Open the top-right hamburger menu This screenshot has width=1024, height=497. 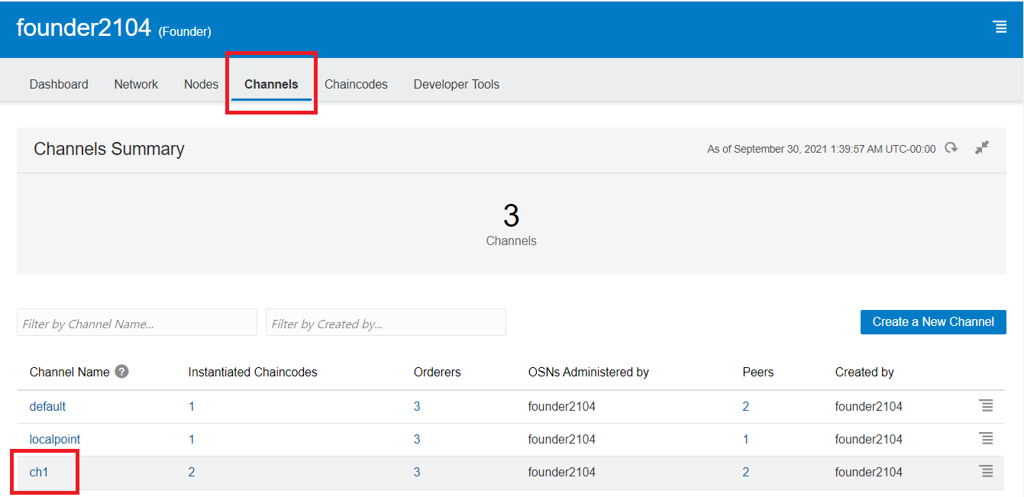point(999,27)
